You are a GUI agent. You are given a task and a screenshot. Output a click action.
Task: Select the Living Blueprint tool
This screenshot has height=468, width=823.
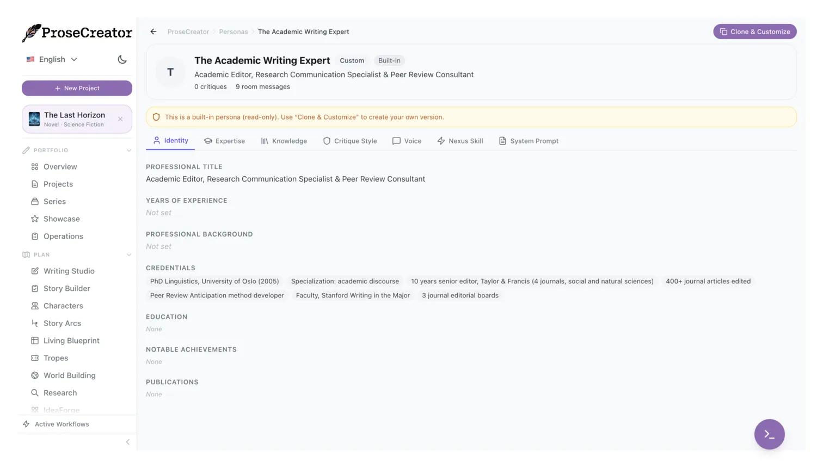coord(71,340)
